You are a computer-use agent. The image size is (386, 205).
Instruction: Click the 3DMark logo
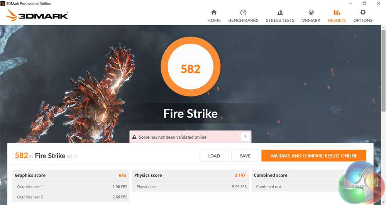(37, 15)
